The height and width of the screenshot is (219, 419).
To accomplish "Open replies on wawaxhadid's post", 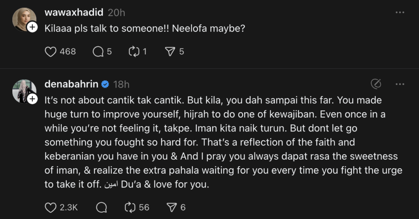I will tap(98, 52).
